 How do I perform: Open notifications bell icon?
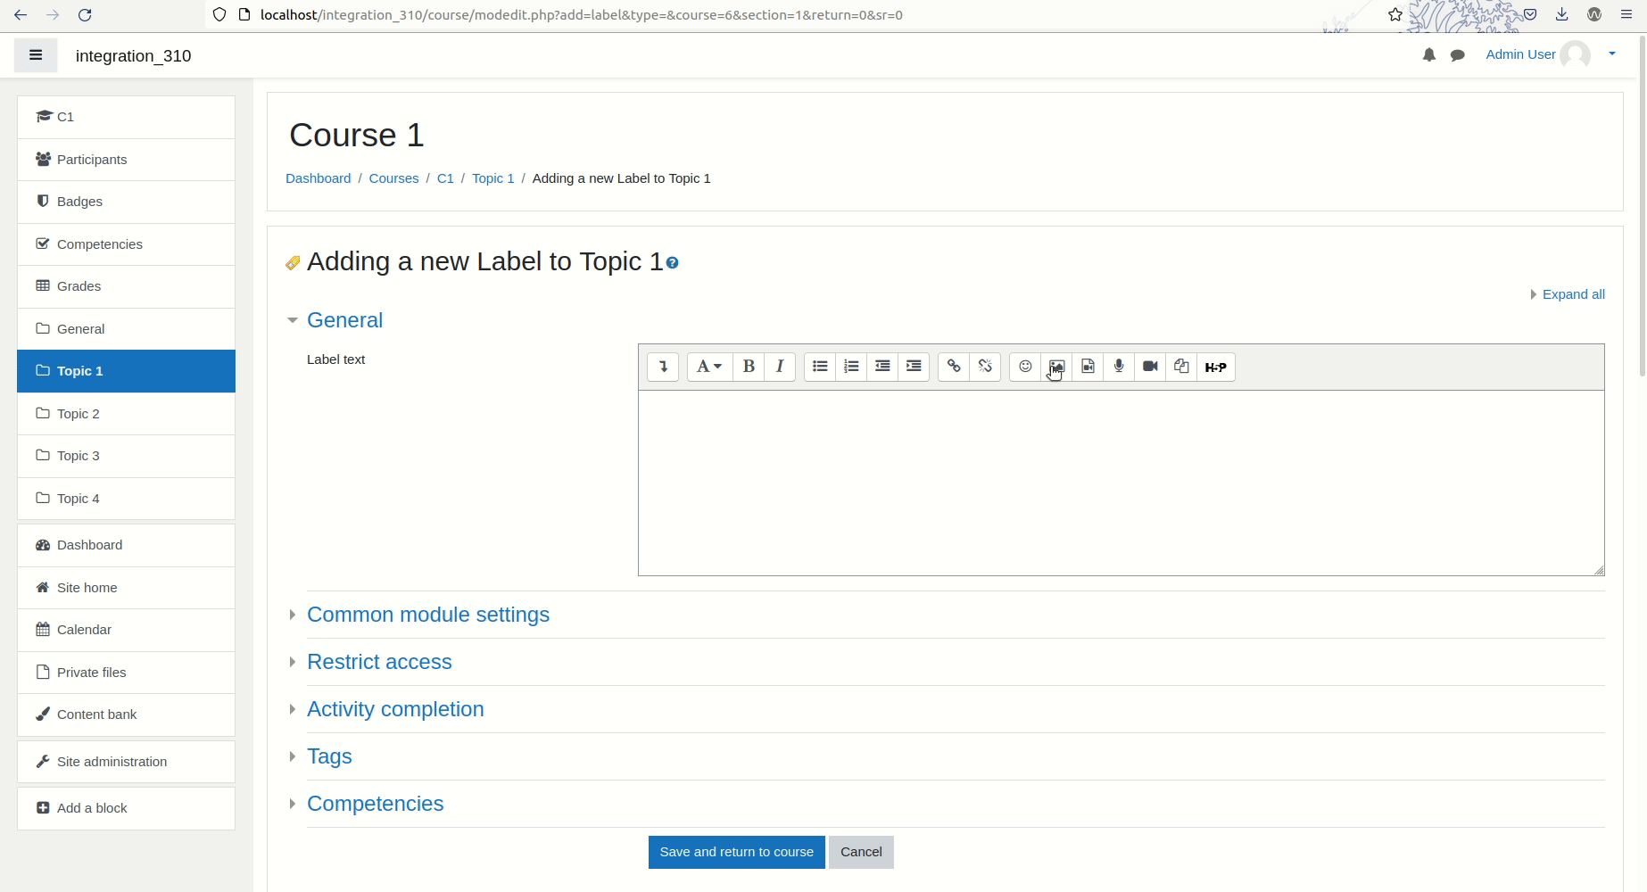click(x=1428, y=55)
